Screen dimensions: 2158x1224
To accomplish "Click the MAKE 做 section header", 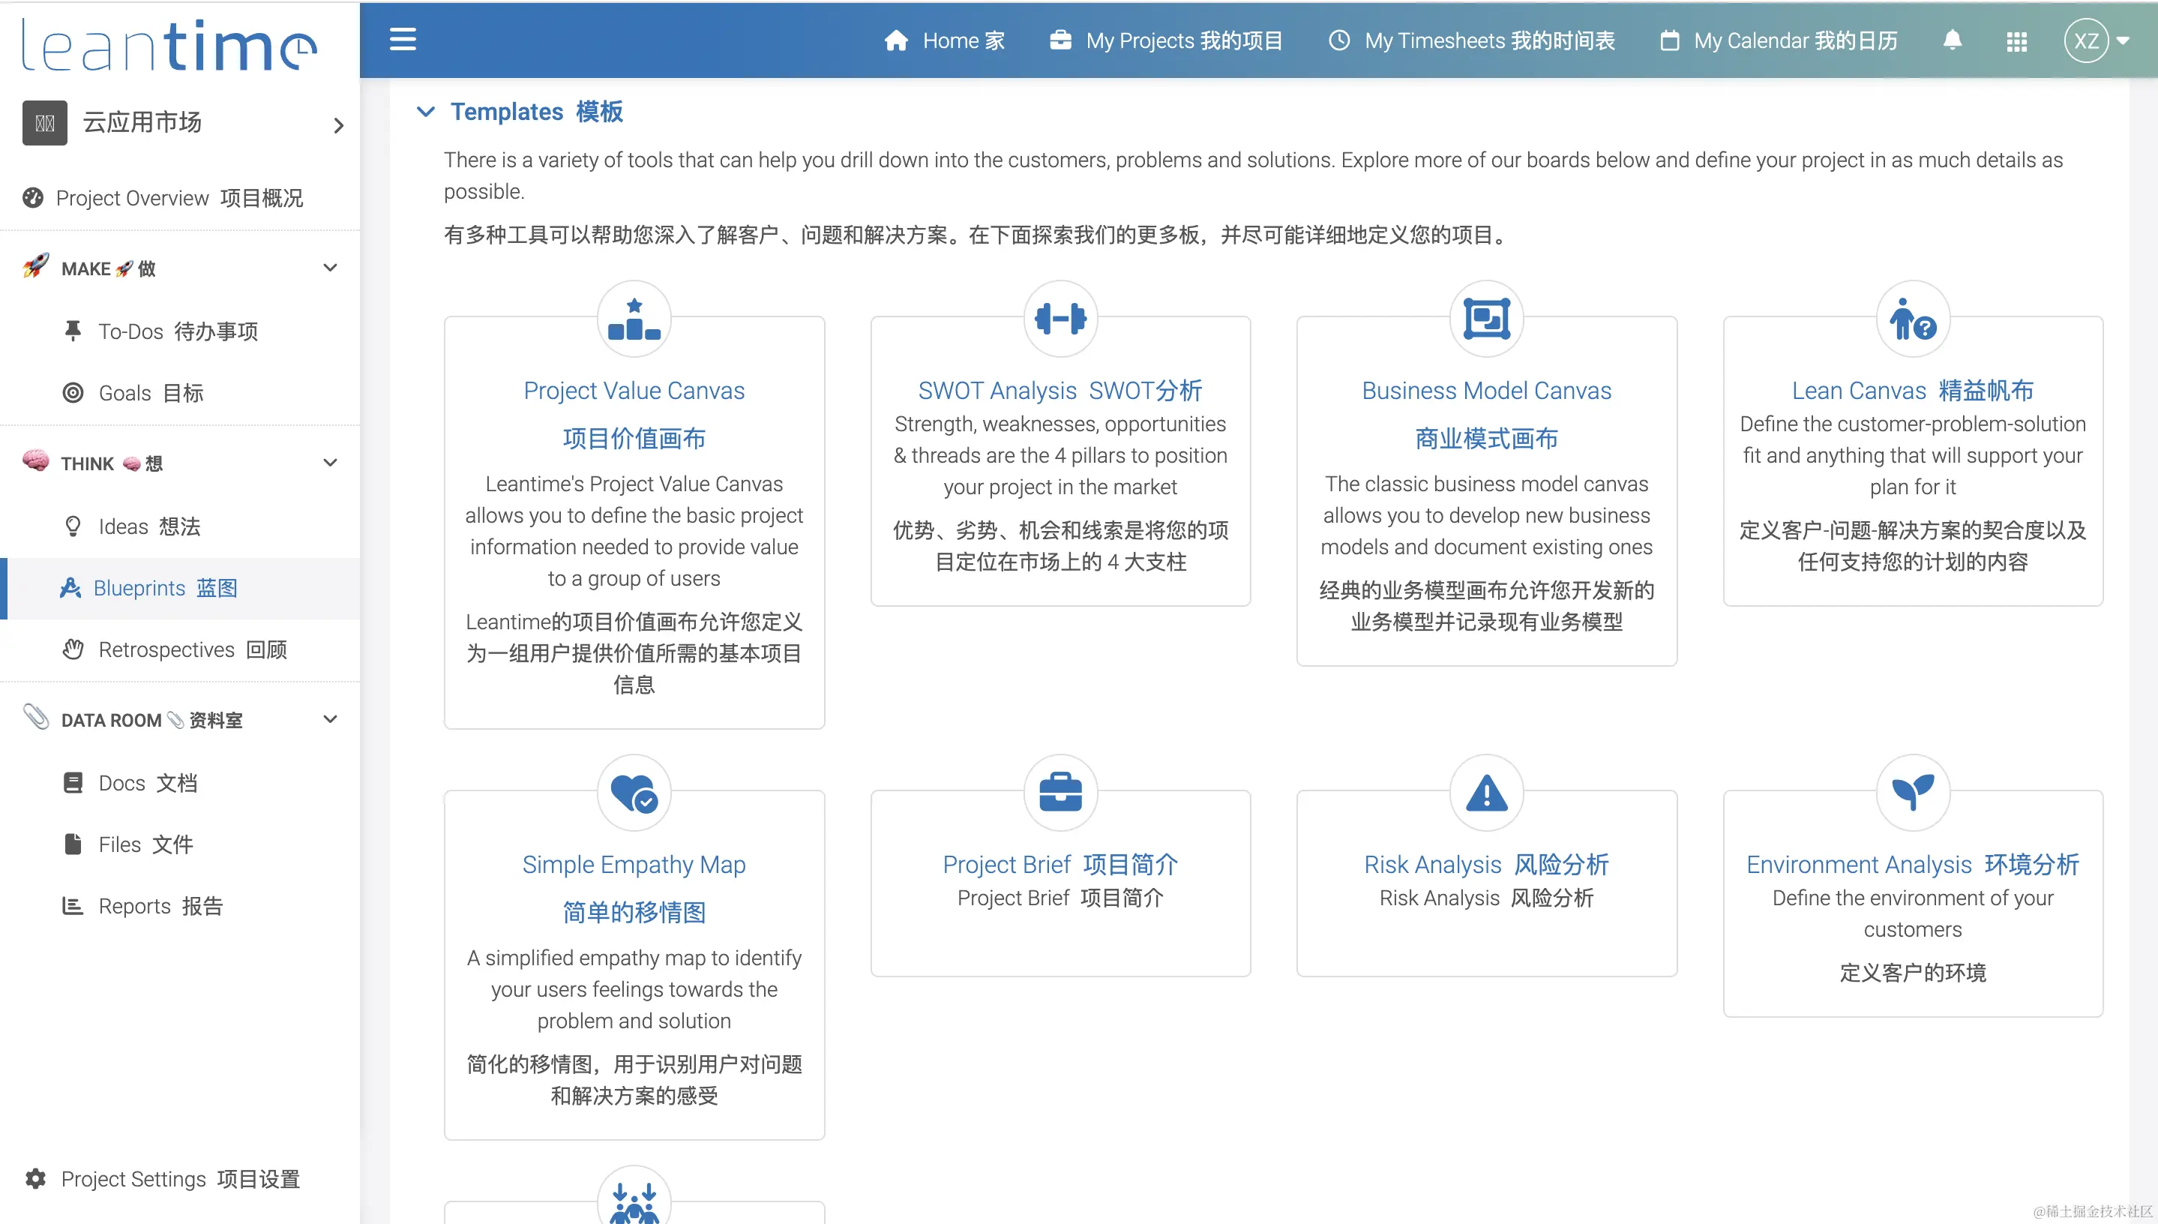I will (x=180, y=268).
